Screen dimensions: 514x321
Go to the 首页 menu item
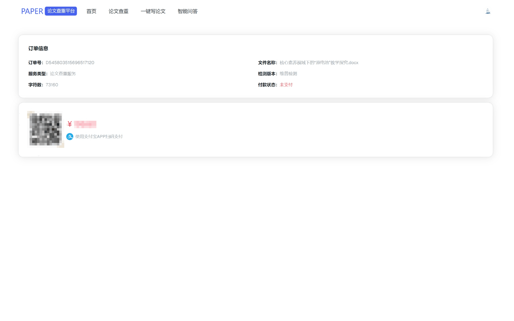[x=91, y=11]
